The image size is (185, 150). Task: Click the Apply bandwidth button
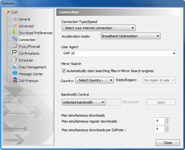161,102
